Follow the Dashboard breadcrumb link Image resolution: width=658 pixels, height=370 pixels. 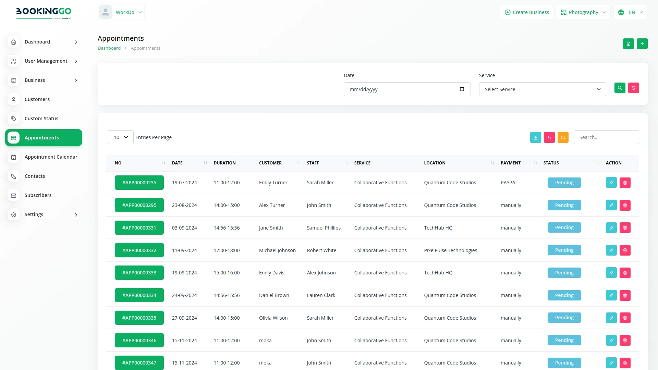coord(109,48)
